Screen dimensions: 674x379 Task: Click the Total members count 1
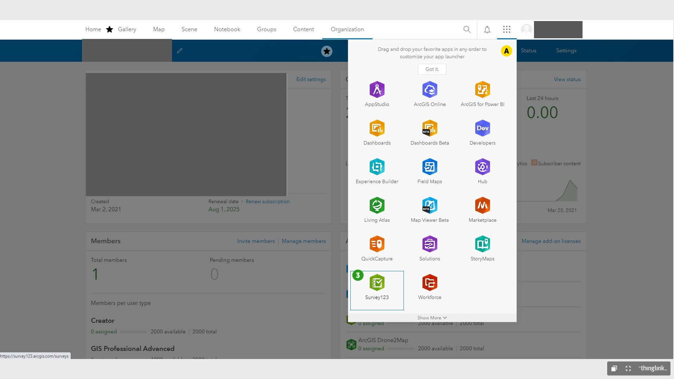95,274
